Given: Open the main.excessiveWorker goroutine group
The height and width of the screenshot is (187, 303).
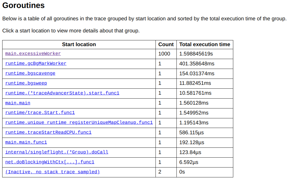Looking at the screenshot, I should click(33, 54).
